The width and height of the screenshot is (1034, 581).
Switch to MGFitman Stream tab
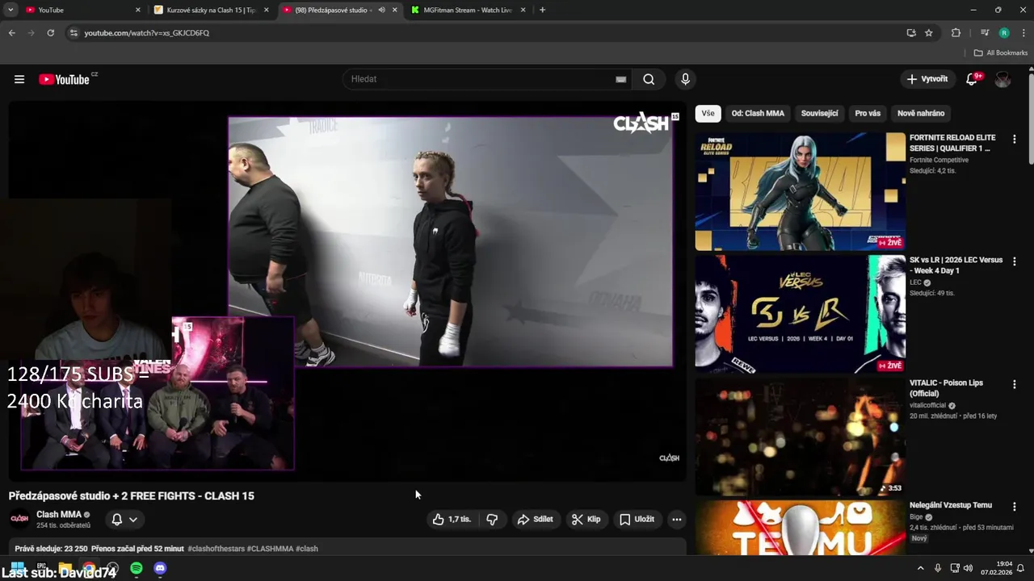tap(469, 10)
